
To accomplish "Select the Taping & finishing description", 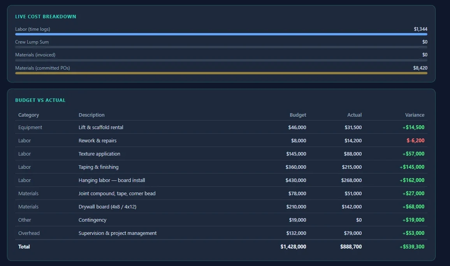I will (x=98, y=167).
